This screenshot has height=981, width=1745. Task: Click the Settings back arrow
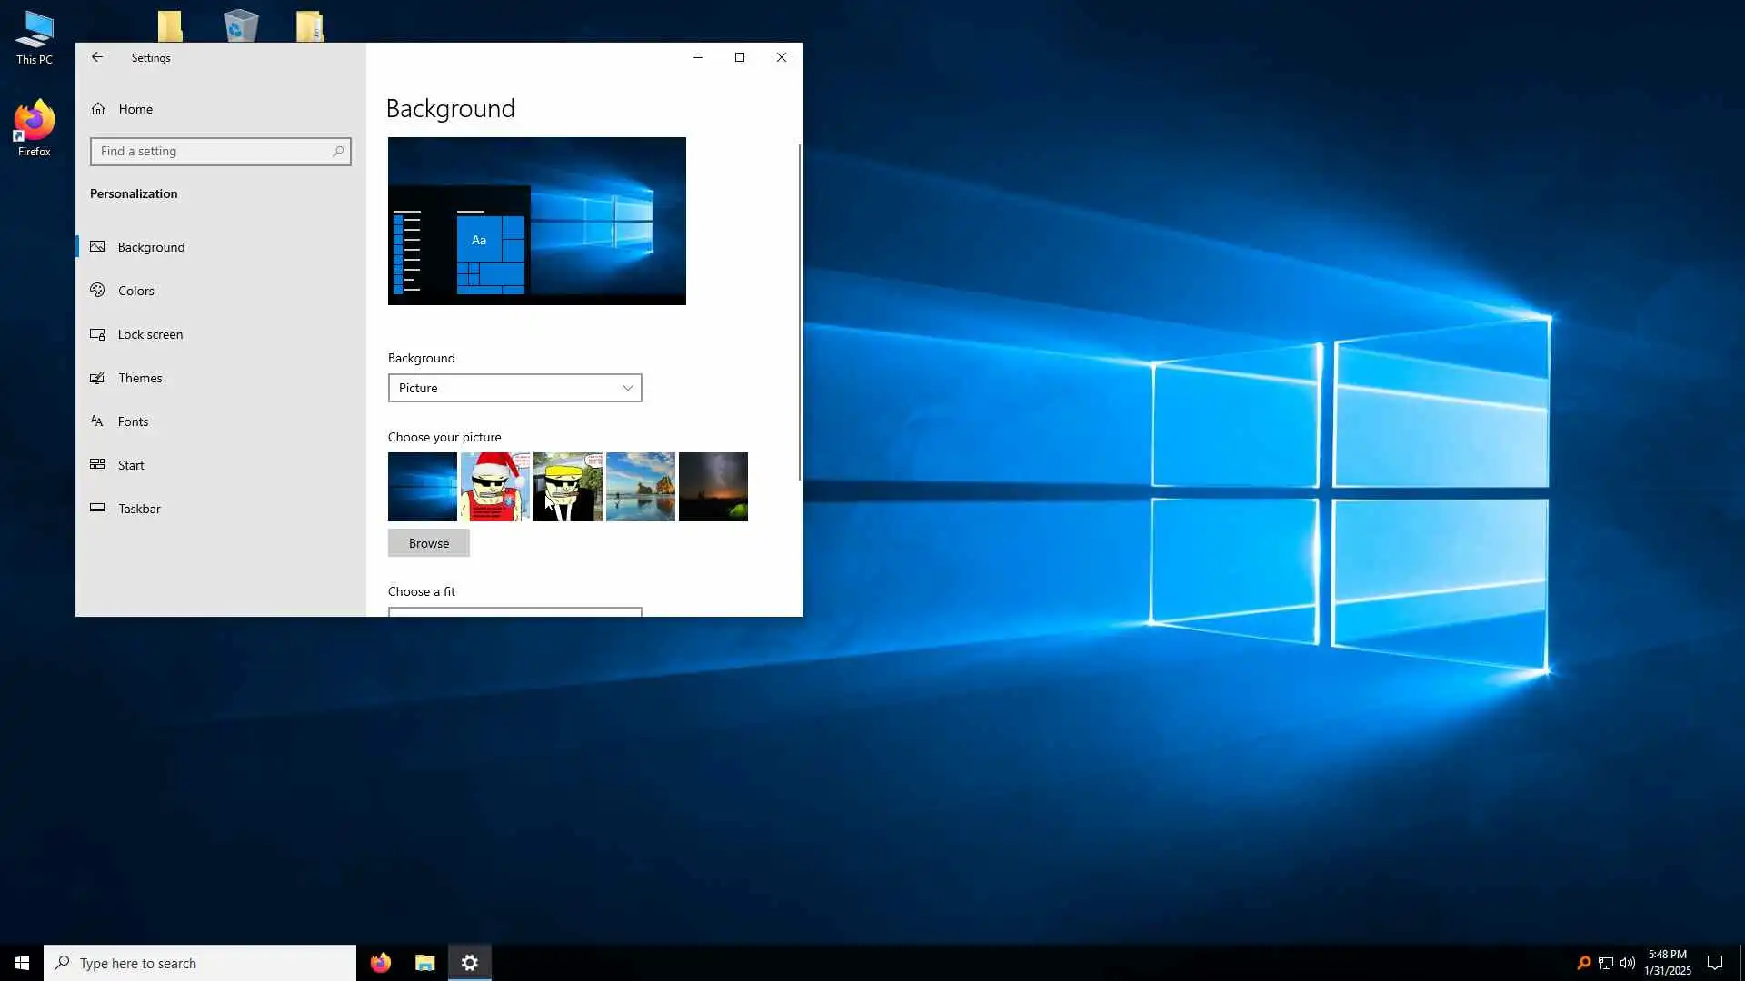pyautogui.click(x=97, y=57)
